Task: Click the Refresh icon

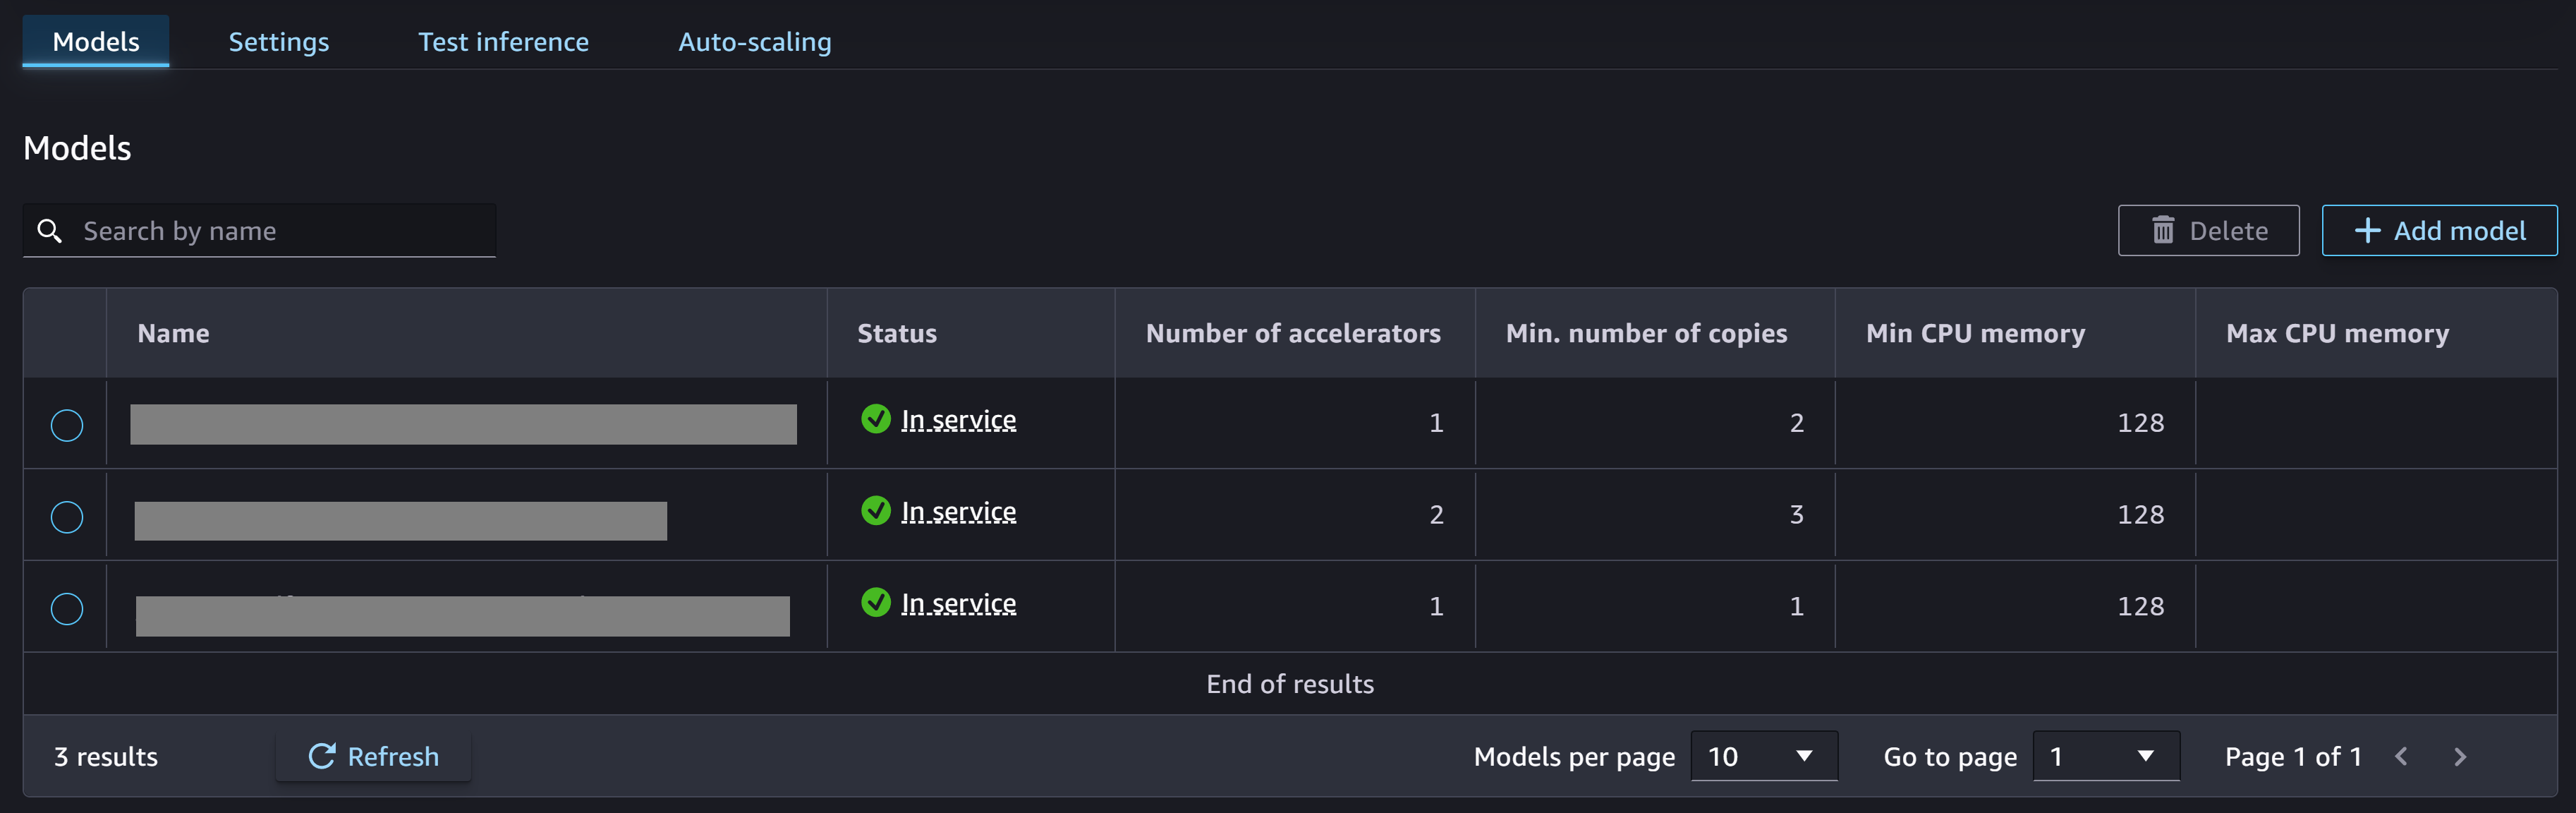Action: point(319,754)
